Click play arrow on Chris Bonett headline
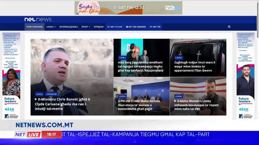Image resolution: width=259 pixels, height=145 pixels. 36,99
